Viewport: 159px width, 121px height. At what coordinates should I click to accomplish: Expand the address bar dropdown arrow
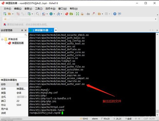tap(156, 19)
